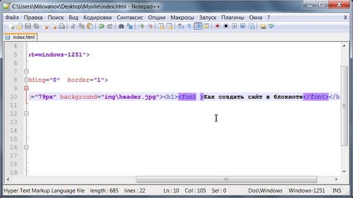The width and height of the screenshot is (353, 198).
Task: Click the horizontal scrollbar right arrow
Action: click(x=336, y=179)
